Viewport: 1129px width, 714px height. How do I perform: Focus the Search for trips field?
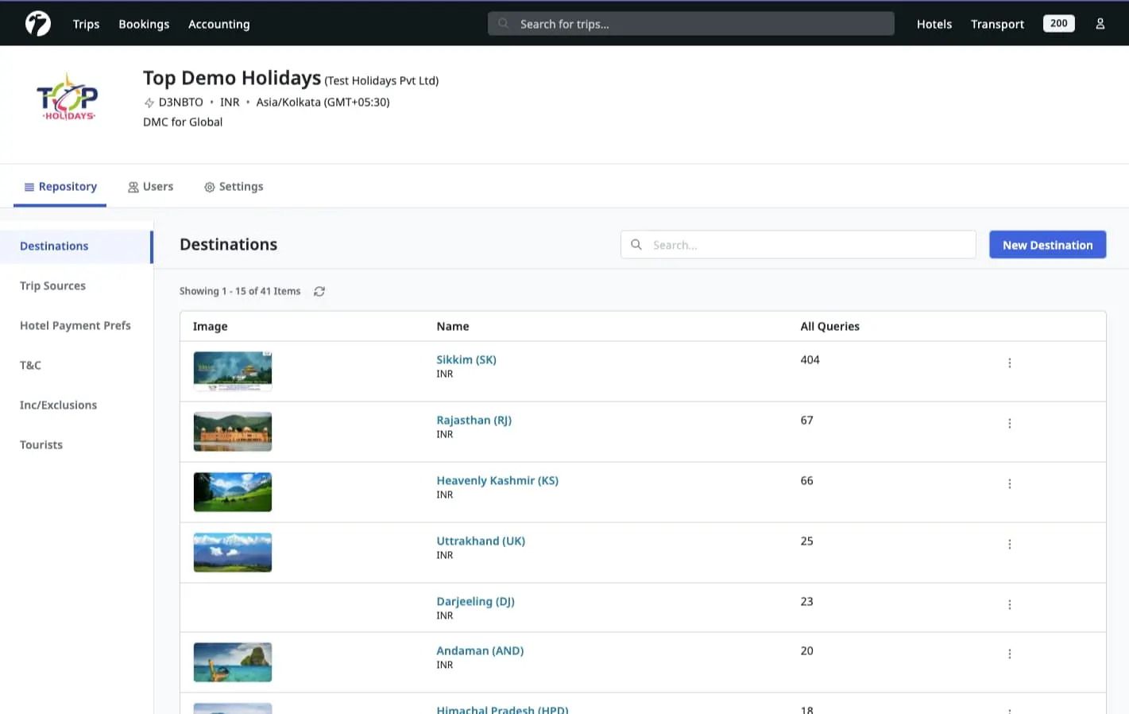pyautogui.click(x=690, y=24)
